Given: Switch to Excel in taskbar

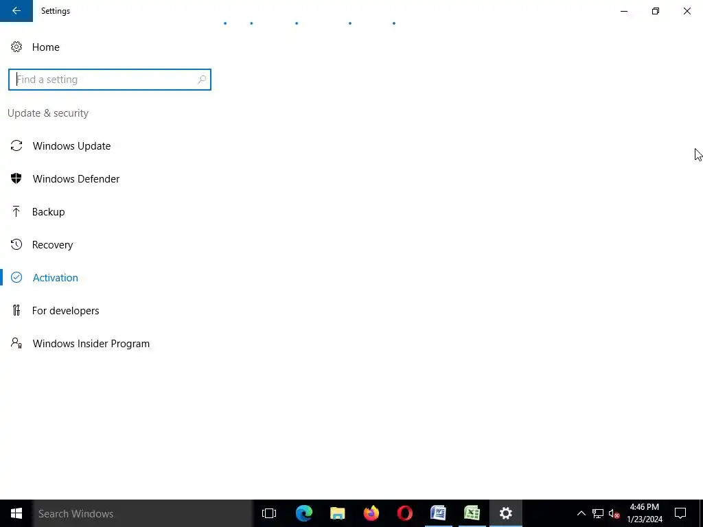Looking at the screenshot, I should (472, 513).
